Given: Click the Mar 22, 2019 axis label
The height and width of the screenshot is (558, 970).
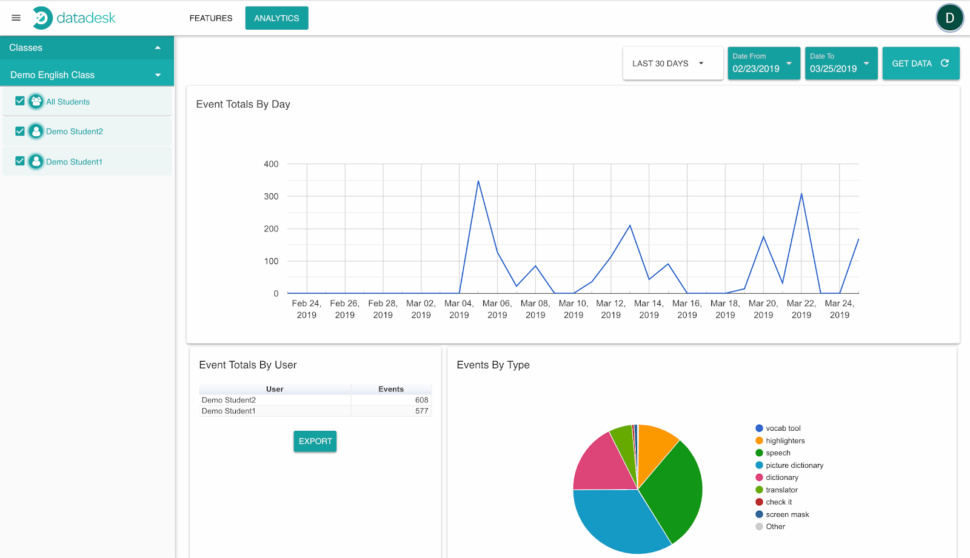Looking at the screenshot, I should click(x=801, y=309).
